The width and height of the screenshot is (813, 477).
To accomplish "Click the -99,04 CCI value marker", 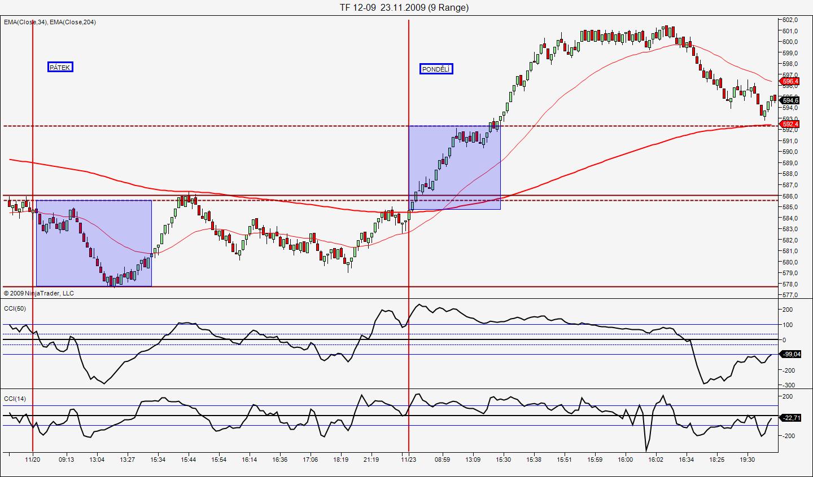I will point(790,354).
